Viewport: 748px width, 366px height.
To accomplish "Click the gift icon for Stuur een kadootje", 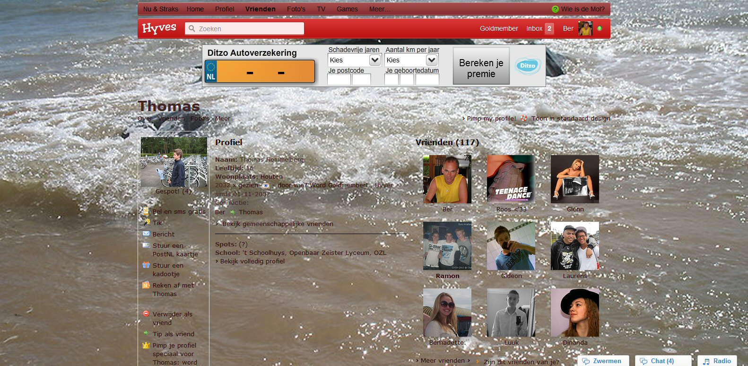I will click(146, 265).
